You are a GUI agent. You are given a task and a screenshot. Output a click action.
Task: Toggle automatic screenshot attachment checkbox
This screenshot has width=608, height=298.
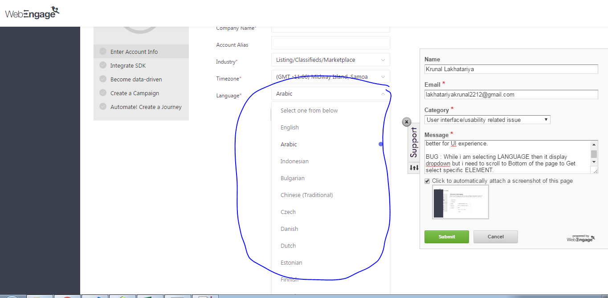coord(427,181)
